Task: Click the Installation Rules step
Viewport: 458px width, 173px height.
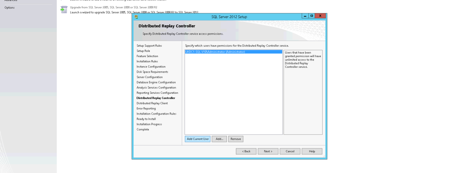Action: coord(147,61)
